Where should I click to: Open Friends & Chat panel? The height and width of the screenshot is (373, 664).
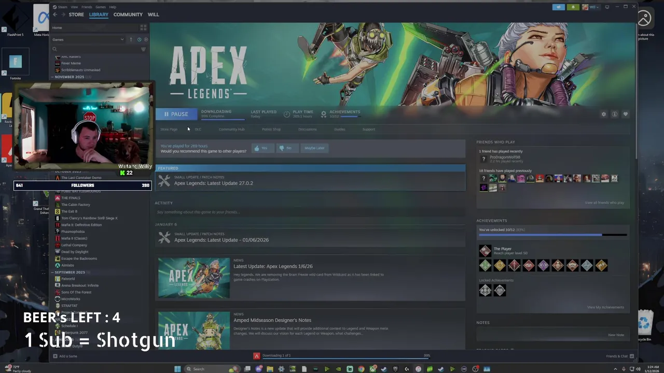tap(620, 356)
